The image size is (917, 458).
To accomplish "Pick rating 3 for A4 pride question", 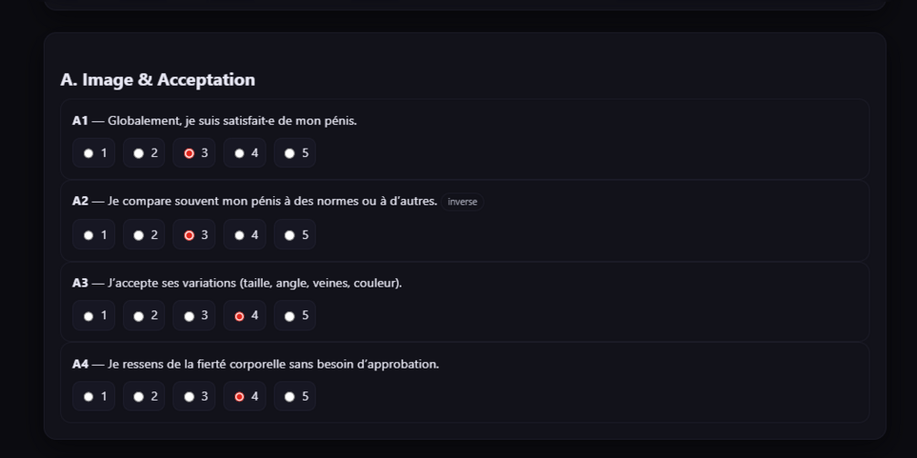I will (x=194, y=397).
